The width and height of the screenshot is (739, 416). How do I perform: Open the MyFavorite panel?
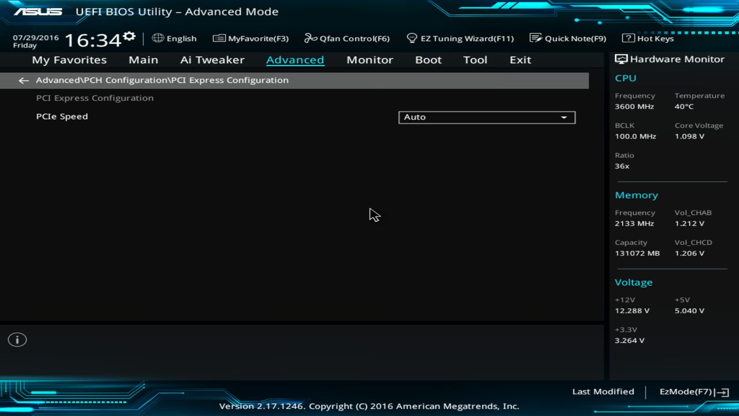click(251, 38)
